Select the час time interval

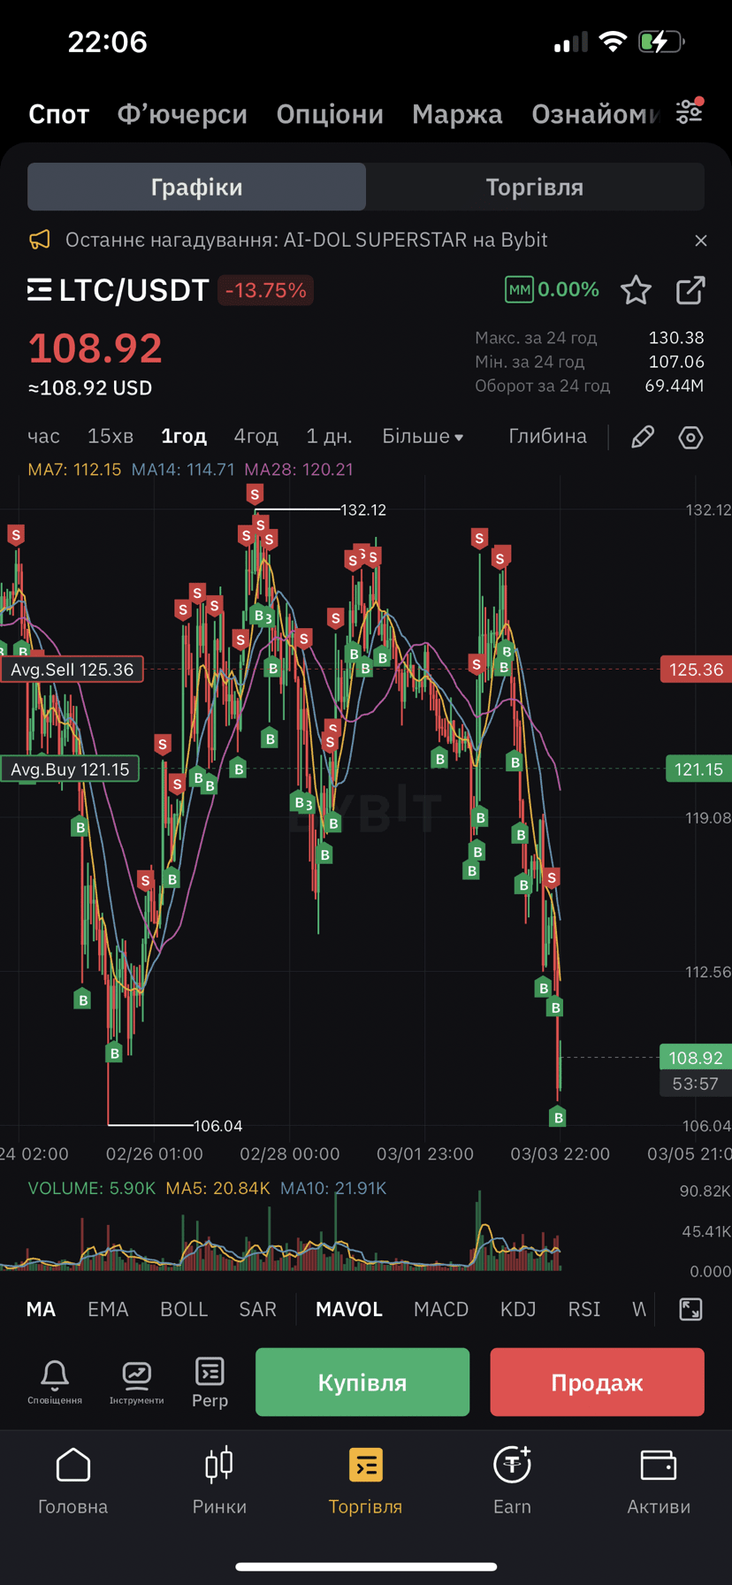44,436
